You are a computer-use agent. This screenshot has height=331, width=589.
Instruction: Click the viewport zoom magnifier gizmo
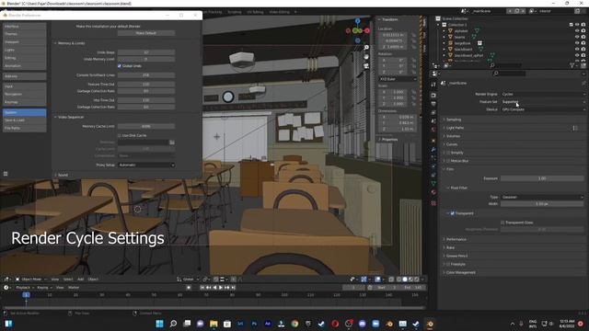[x=366, y=48]
